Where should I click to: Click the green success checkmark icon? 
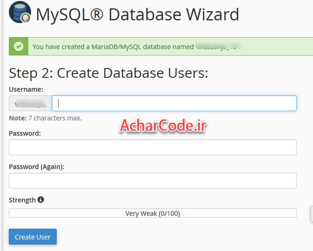(19, 46)
